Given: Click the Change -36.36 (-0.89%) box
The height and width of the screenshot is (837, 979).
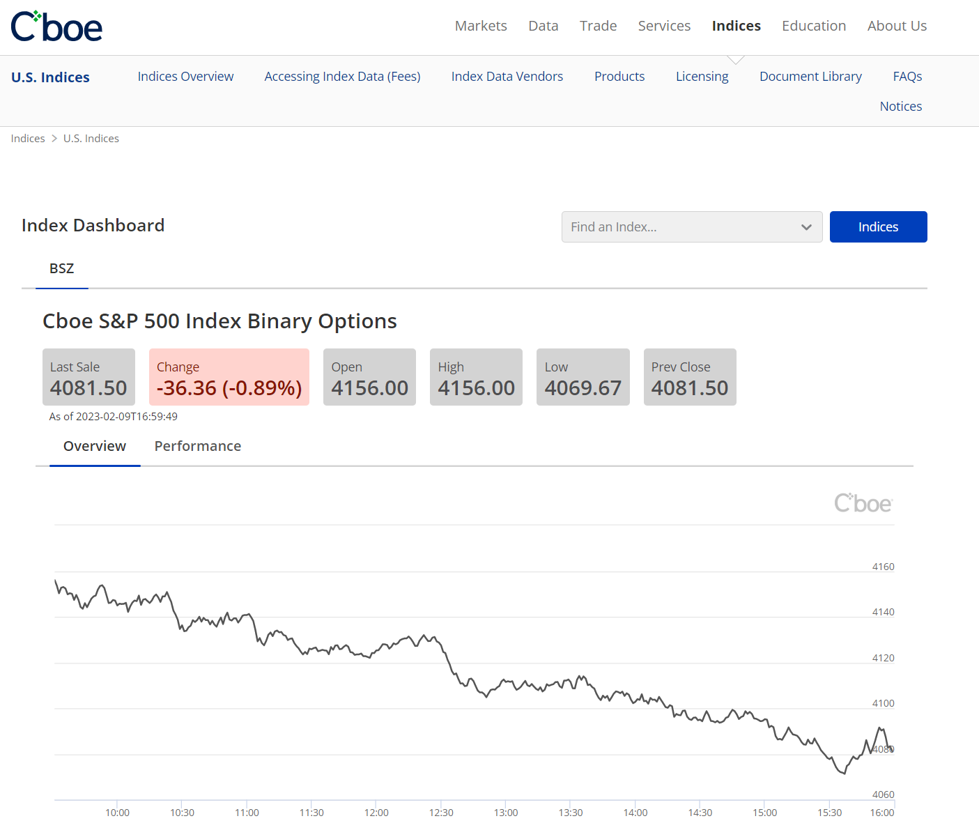Looking at the screenshot, I should [x=229, y=377].
